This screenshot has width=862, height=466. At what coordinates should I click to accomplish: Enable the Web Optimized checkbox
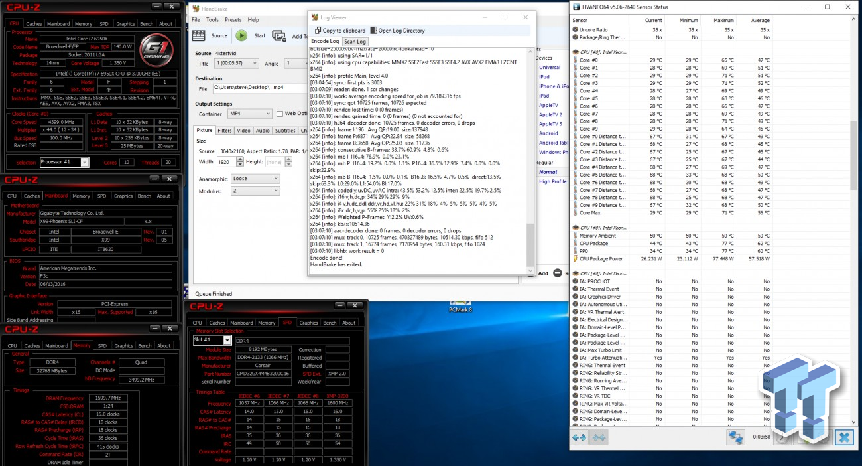pos(280,114)
